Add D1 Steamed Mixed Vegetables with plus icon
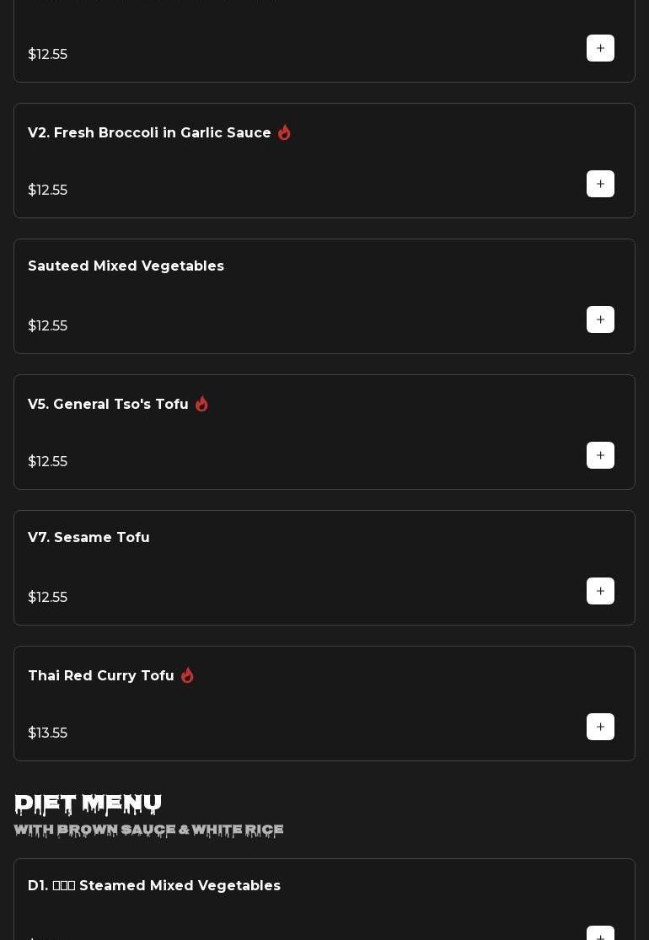Image resolution: width=649 pixels, height=940 pixels. 600,935
